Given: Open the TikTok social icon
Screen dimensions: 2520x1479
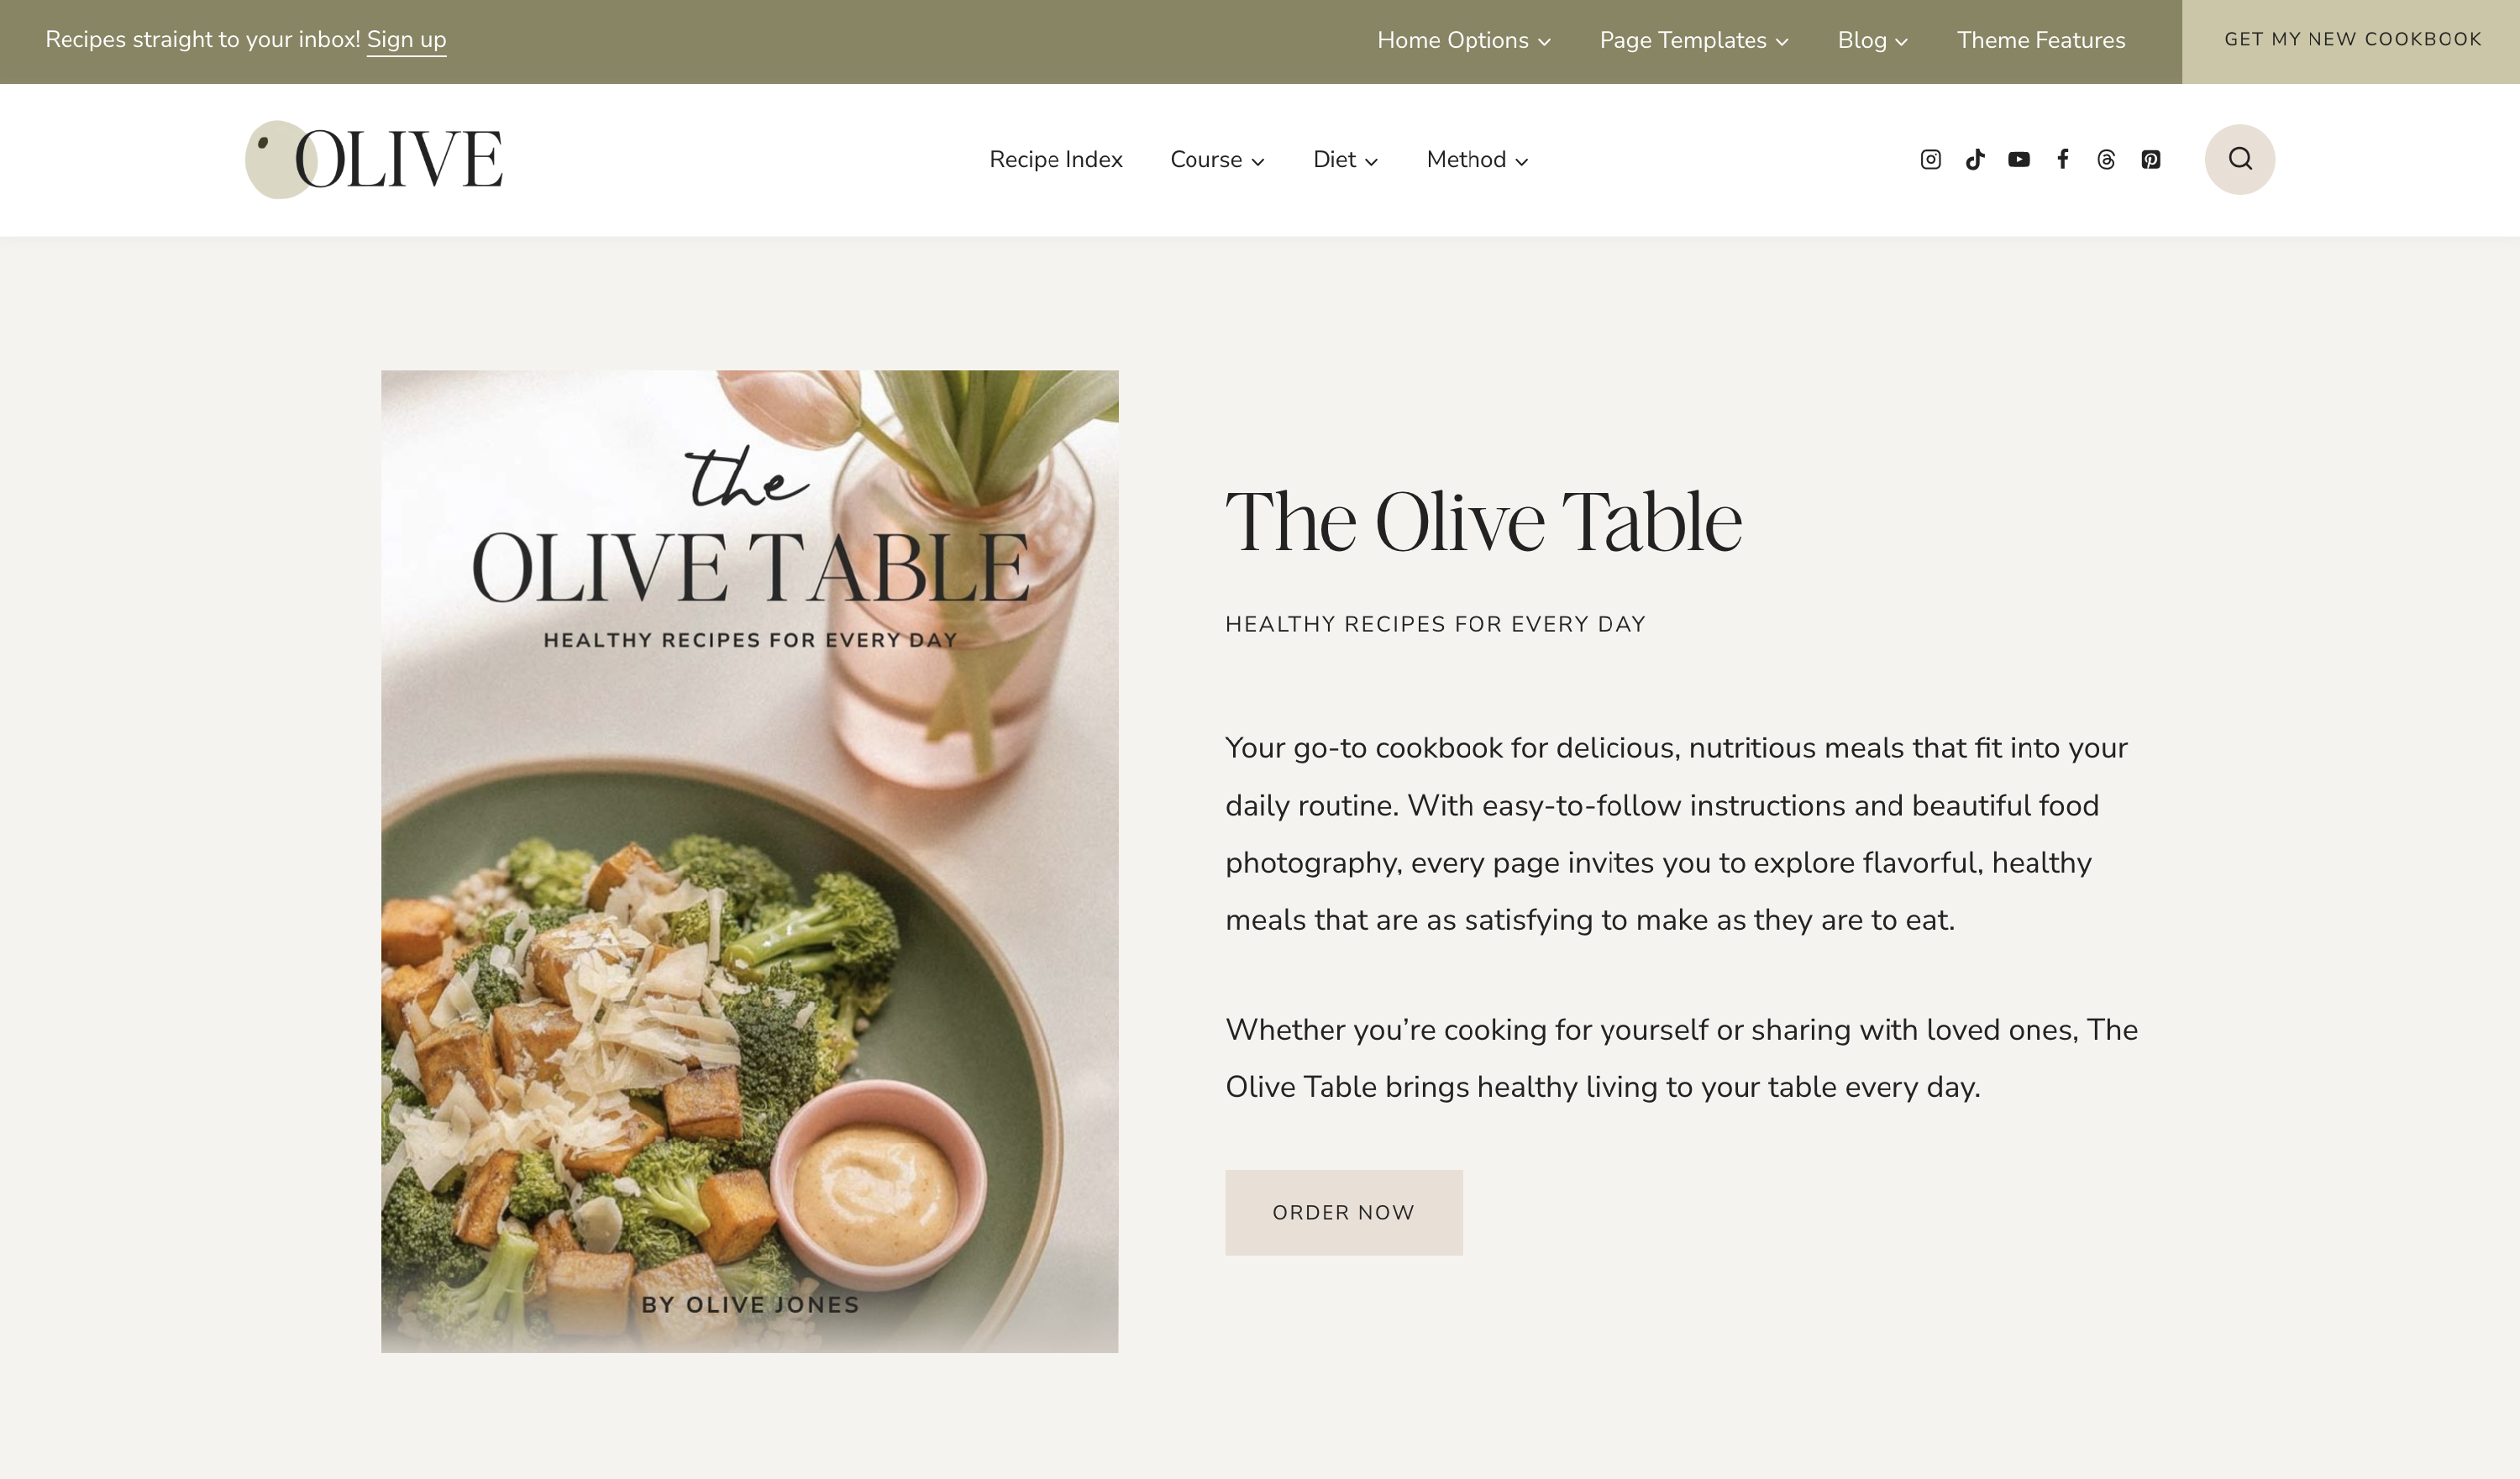Looking at the screenshot, I should click(1975, 160).
